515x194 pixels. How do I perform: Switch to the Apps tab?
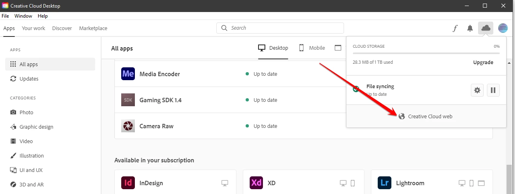[x=9, y=28]
